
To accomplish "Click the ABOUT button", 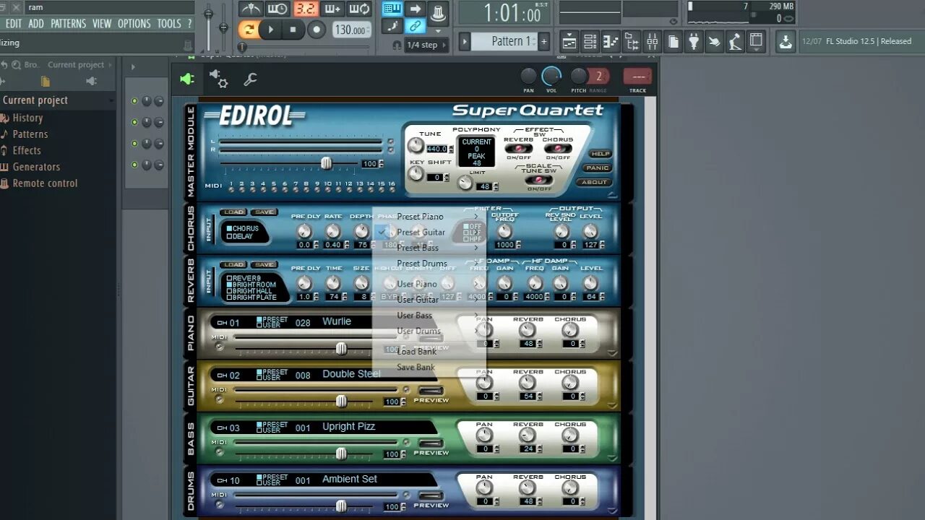I will [595, 182].
